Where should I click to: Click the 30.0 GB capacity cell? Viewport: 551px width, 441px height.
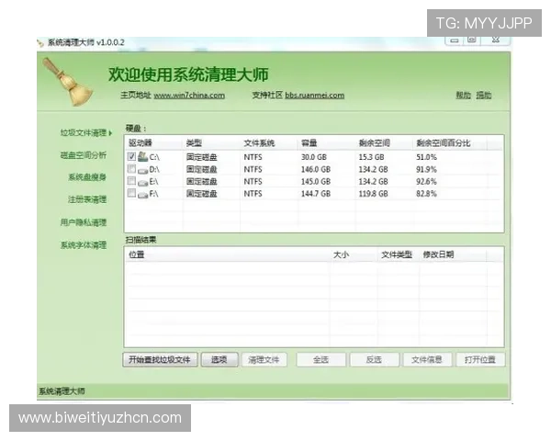pos(314,157)
